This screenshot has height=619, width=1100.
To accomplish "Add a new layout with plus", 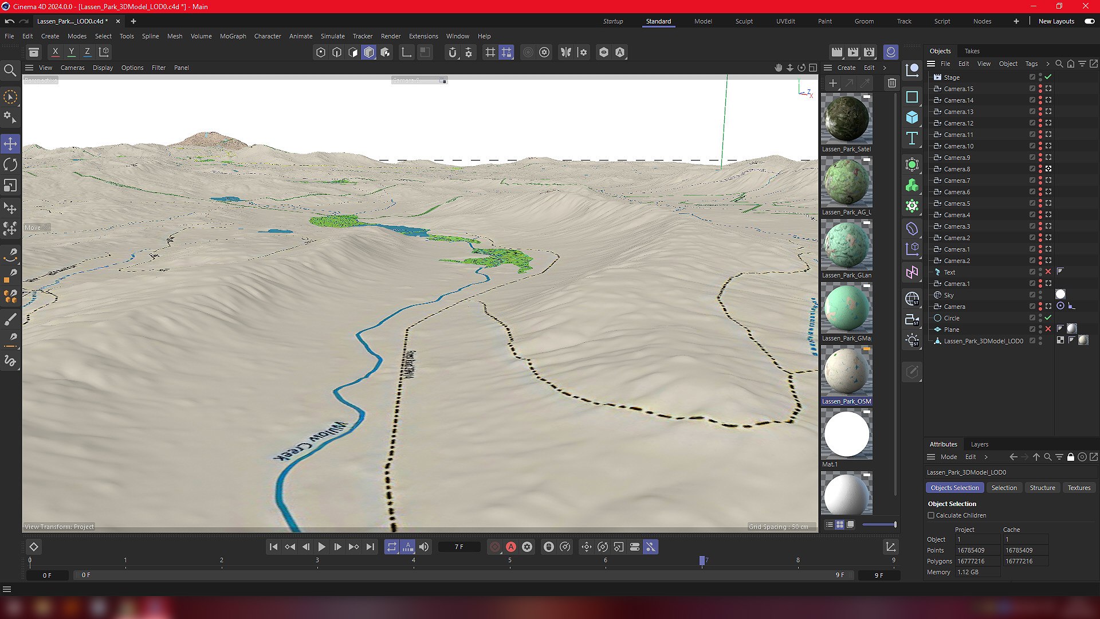I will pos(1016,21).
